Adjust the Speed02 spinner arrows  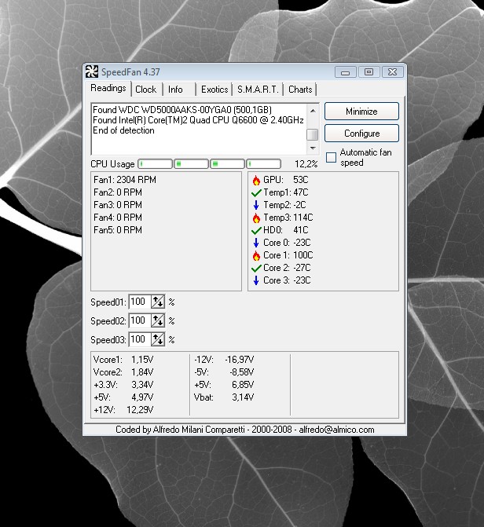tap(158, 320)
